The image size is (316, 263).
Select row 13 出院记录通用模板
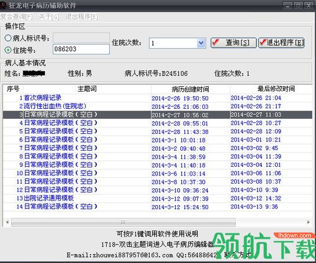click(158, 198)
